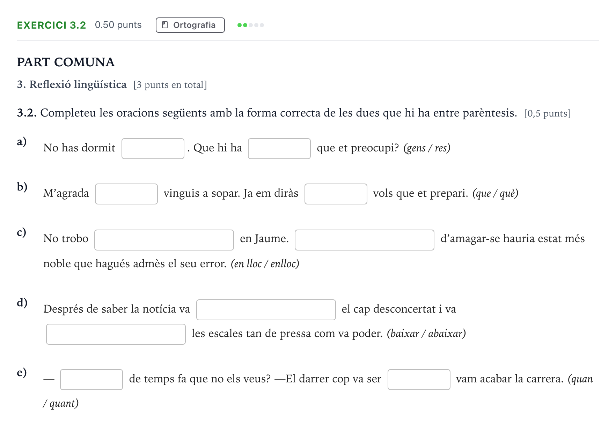
Task: Click the EXERCICI 3.2 heading
Action: coord(51,25)
